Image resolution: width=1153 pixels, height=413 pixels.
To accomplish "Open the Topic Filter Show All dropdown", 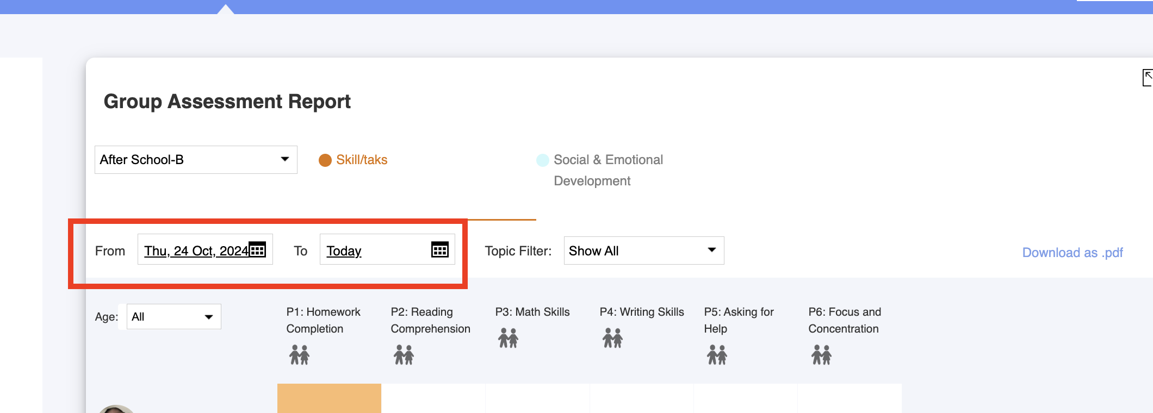I will tap(644, 251).
